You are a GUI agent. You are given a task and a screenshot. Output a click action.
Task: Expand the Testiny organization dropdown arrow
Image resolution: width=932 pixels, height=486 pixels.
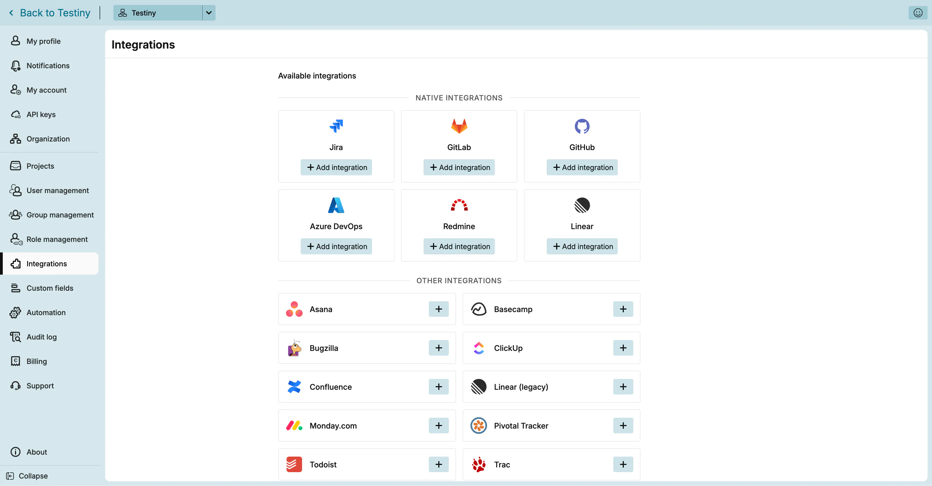tap(209, 13)
